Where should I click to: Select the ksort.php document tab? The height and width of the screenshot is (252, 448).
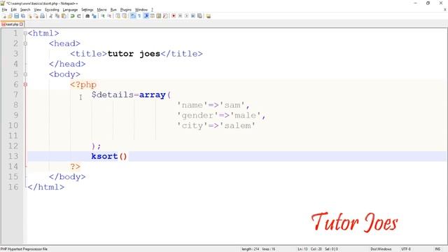pyautogui.click(x=12, y=24)
